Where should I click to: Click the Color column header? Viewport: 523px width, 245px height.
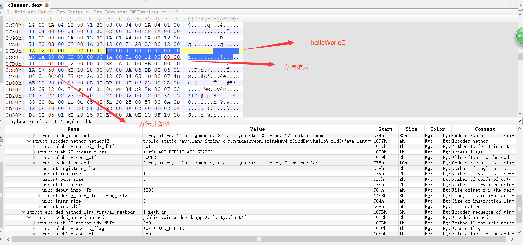pos(437,129)
